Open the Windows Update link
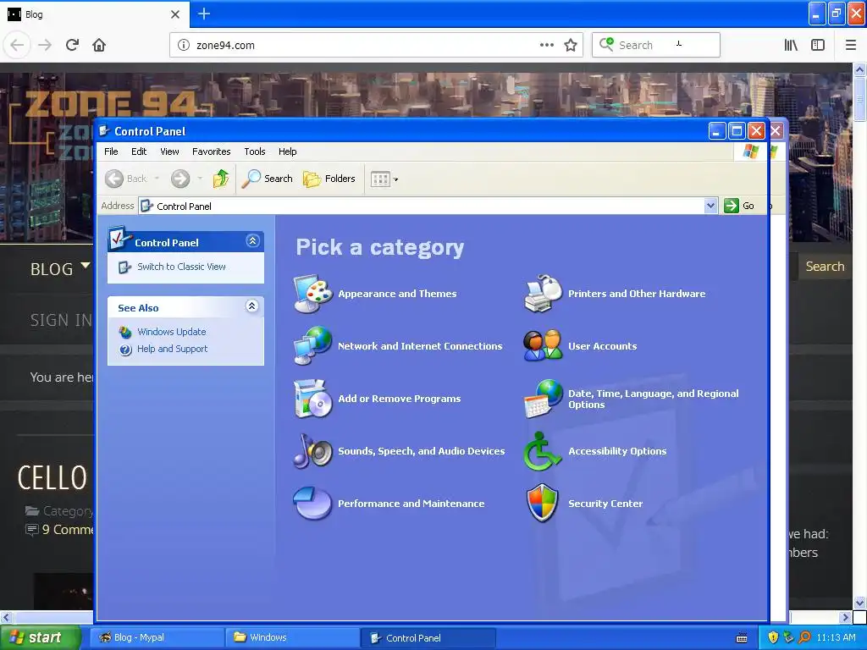 click(171, 332)
